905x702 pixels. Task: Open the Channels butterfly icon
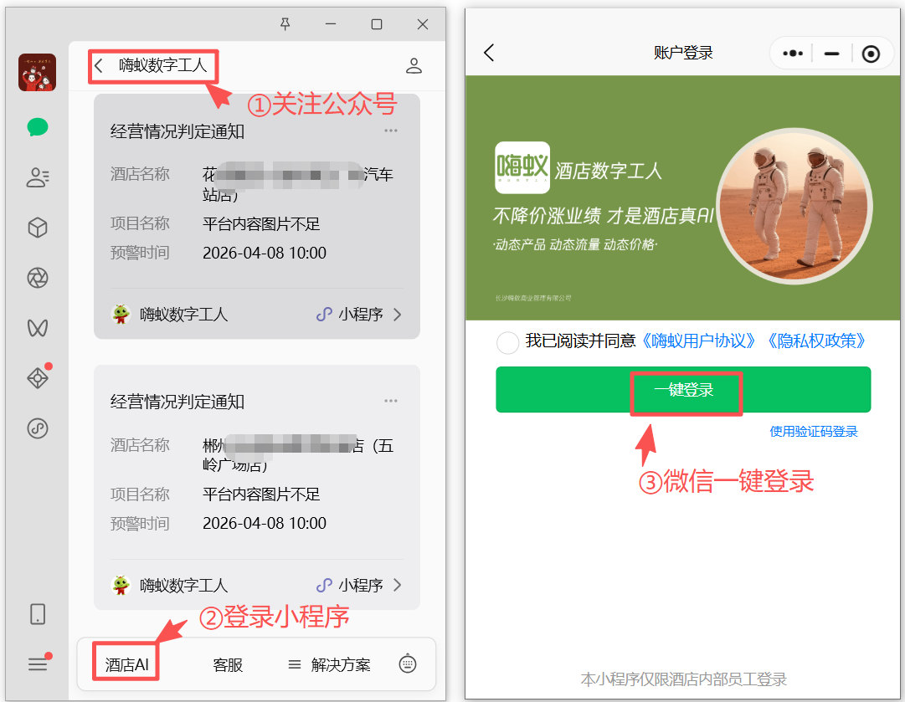click(x=38, y=328)
